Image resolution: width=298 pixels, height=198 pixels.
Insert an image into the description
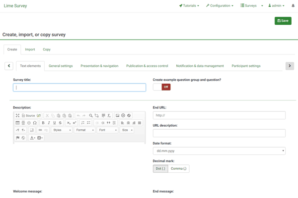(118, 115)
